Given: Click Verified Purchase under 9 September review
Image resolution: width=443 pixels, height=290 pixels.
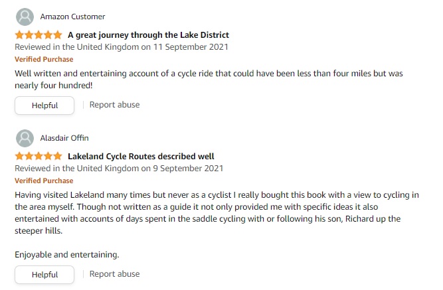Looking at the screenshot, I should point(44,181).
